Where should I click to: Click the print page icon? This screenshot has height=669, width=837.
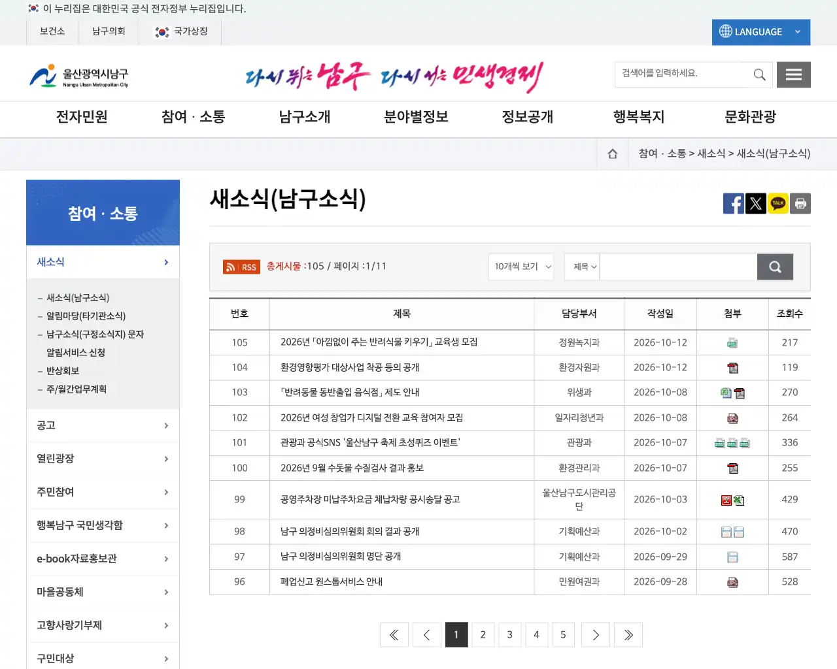800,203
